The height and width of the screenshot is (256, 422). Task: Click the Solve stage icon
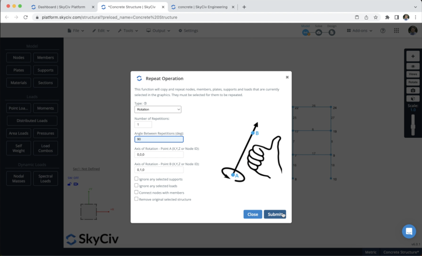coord(319,33)
